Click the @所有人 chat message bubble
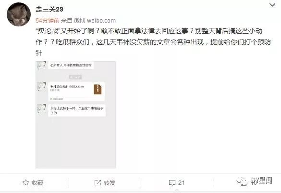 pos(71,65)
